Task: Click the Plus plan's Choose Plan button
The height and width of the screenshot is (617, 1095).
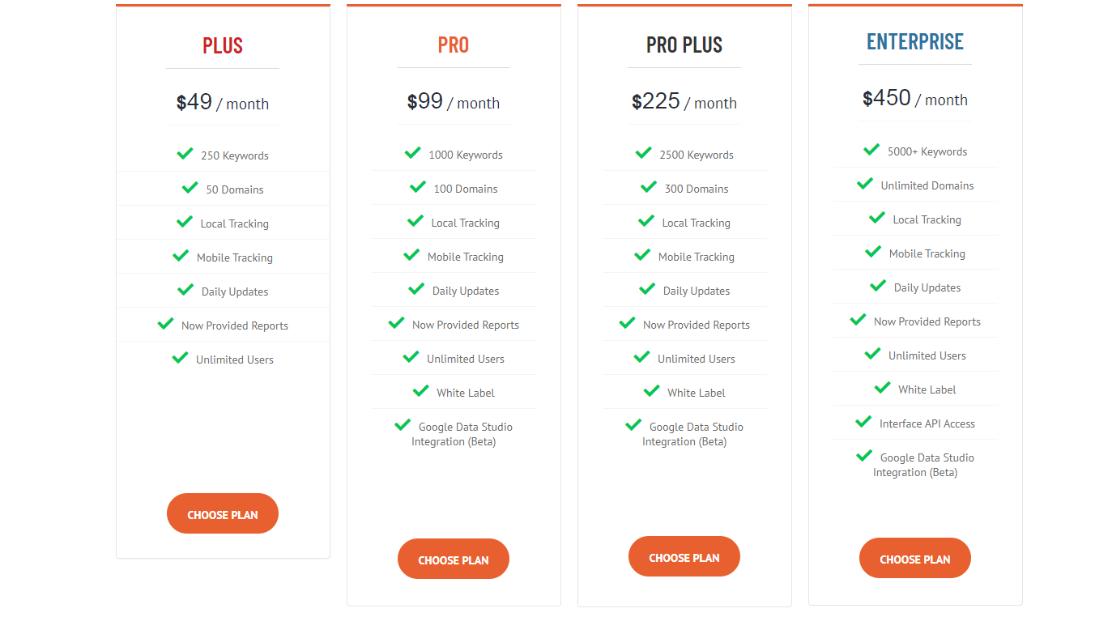Action: tap(223, 514)
